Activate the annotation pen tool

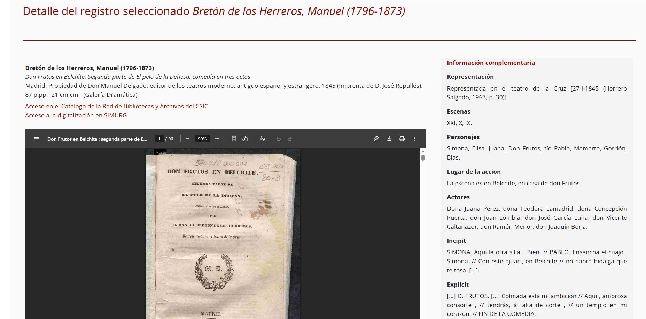(x=263, y=138)
